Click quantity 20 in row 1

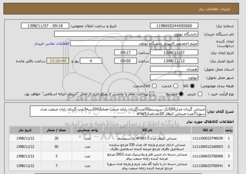[56, 139]
